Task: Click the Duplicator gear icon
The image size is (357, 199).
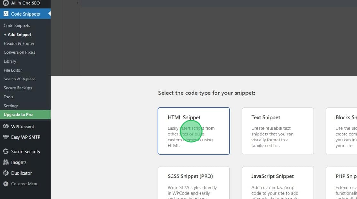Action: (6, 173)
